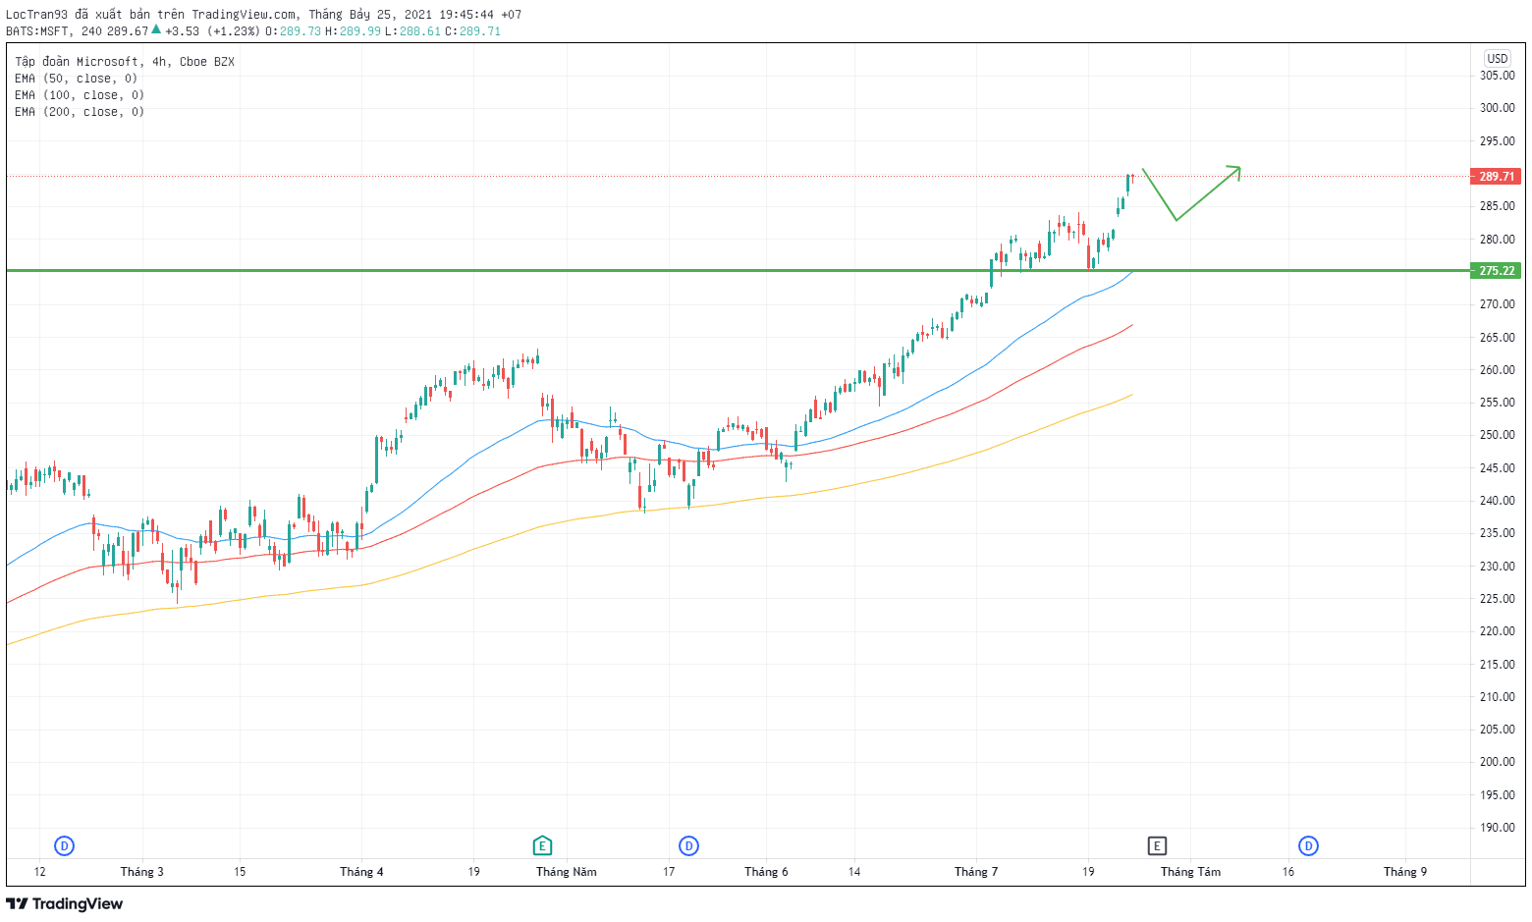Click the 220.00 price axis label
The height and width of the screenshot is (922, 1532).
click(1498, 631)
